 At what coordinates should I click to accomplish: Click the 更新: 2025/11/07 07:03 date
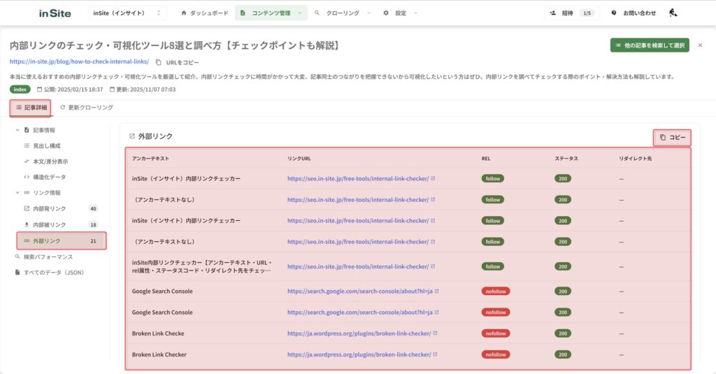coord(143,89)
